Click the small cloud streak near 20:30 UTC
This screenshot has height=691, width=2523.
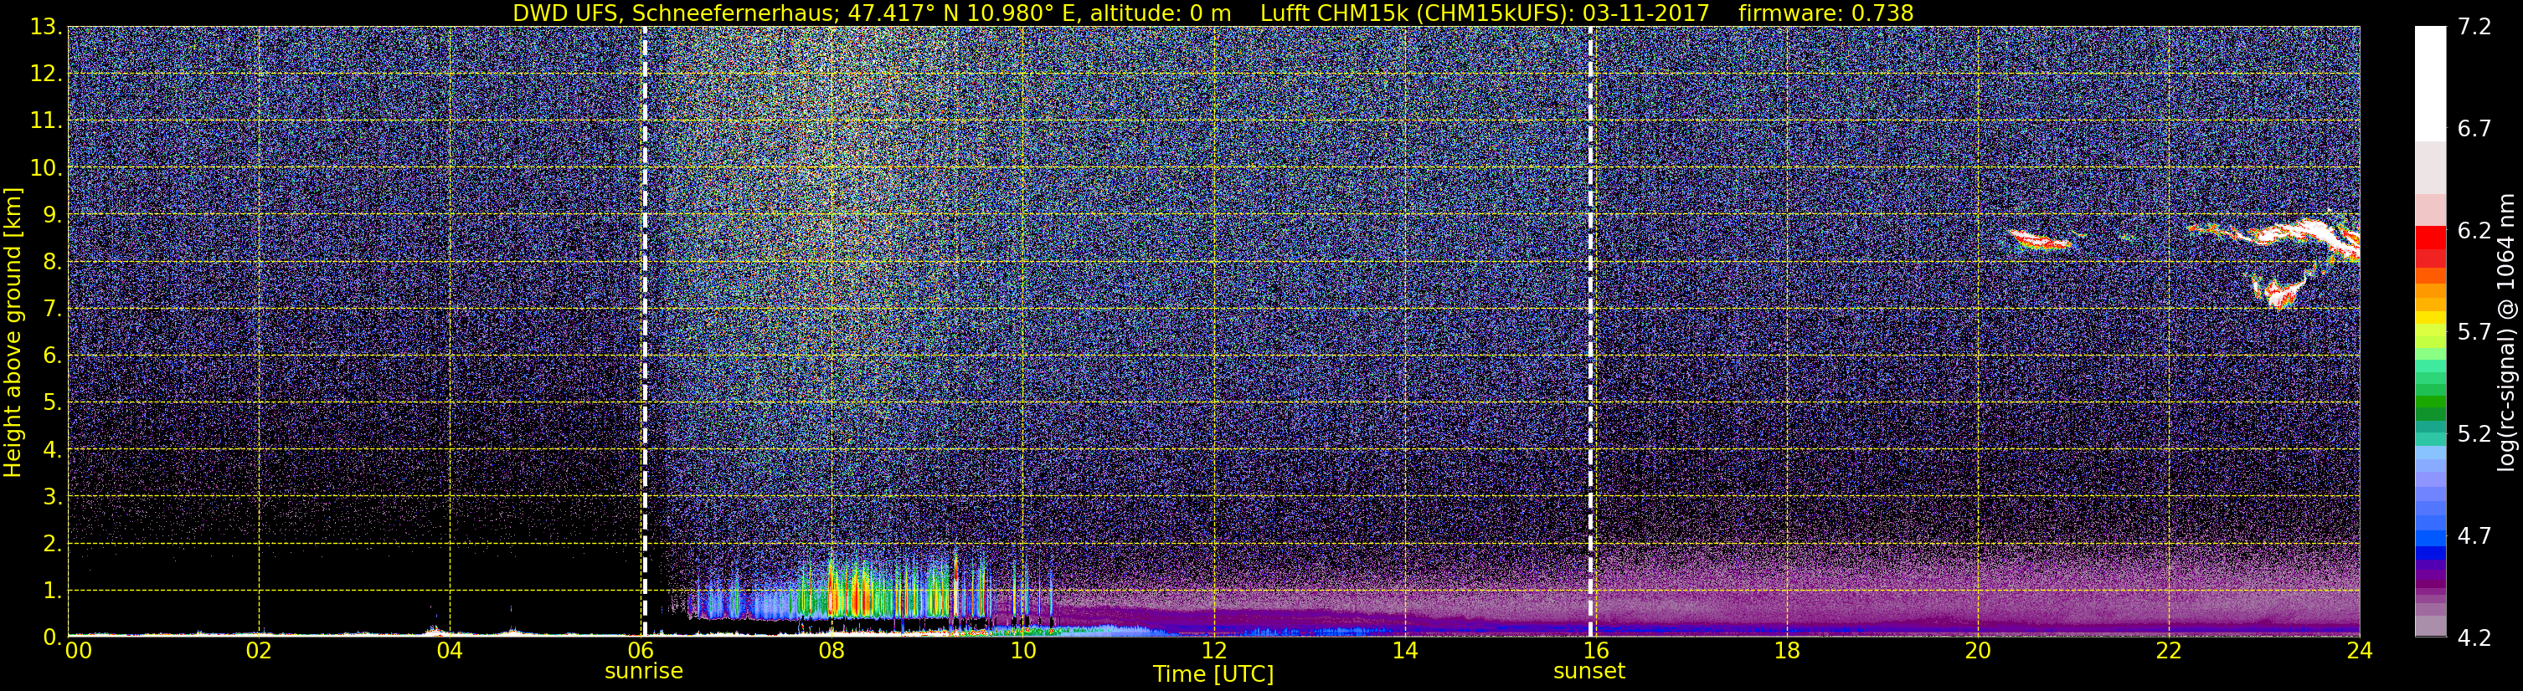(x=2043, y=240)
